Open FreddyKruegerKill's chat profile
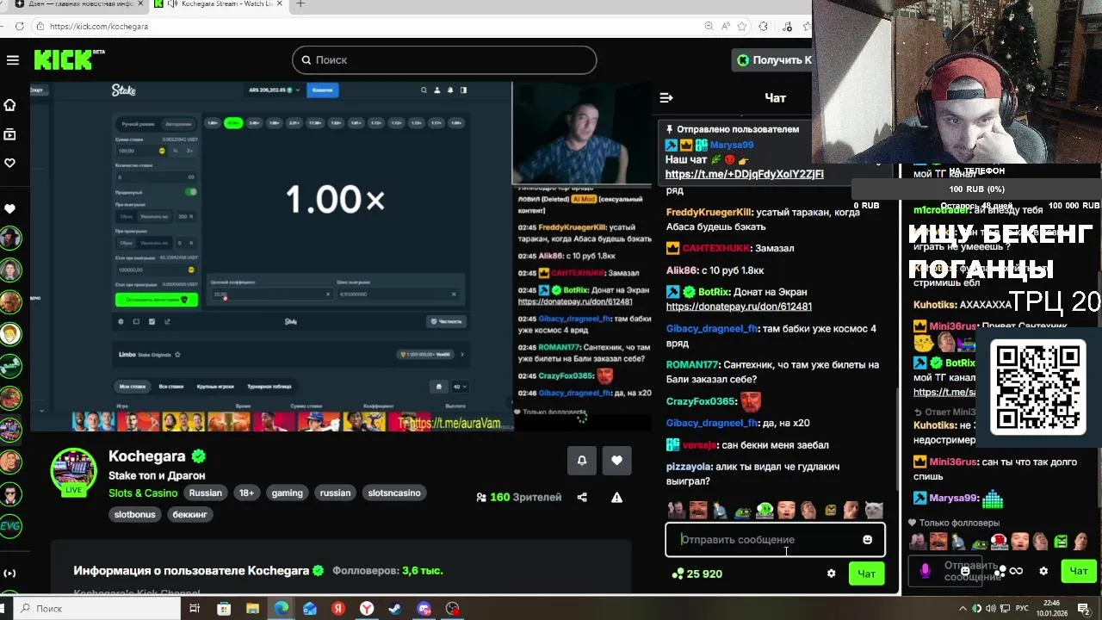The image size is (1102, 620). click(x=709, y=213)
